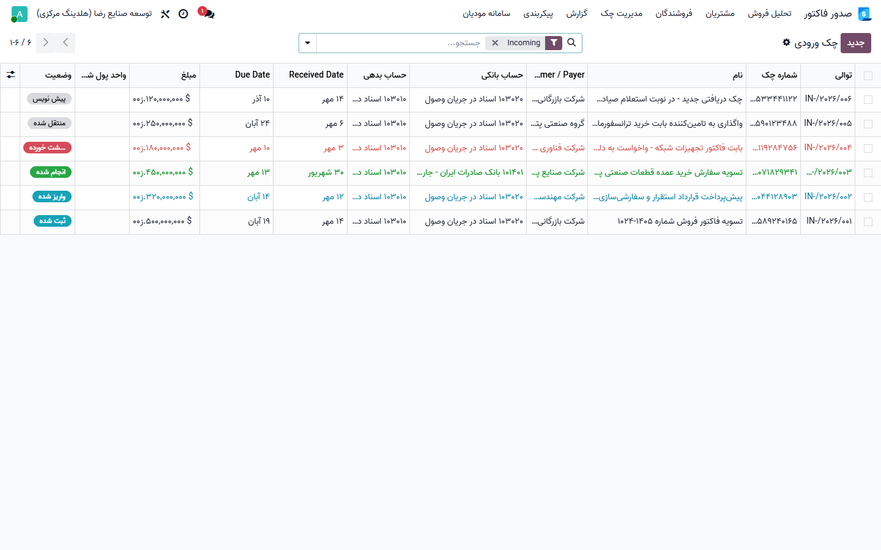Open the مشتریان menu

(x=720, y=13)
